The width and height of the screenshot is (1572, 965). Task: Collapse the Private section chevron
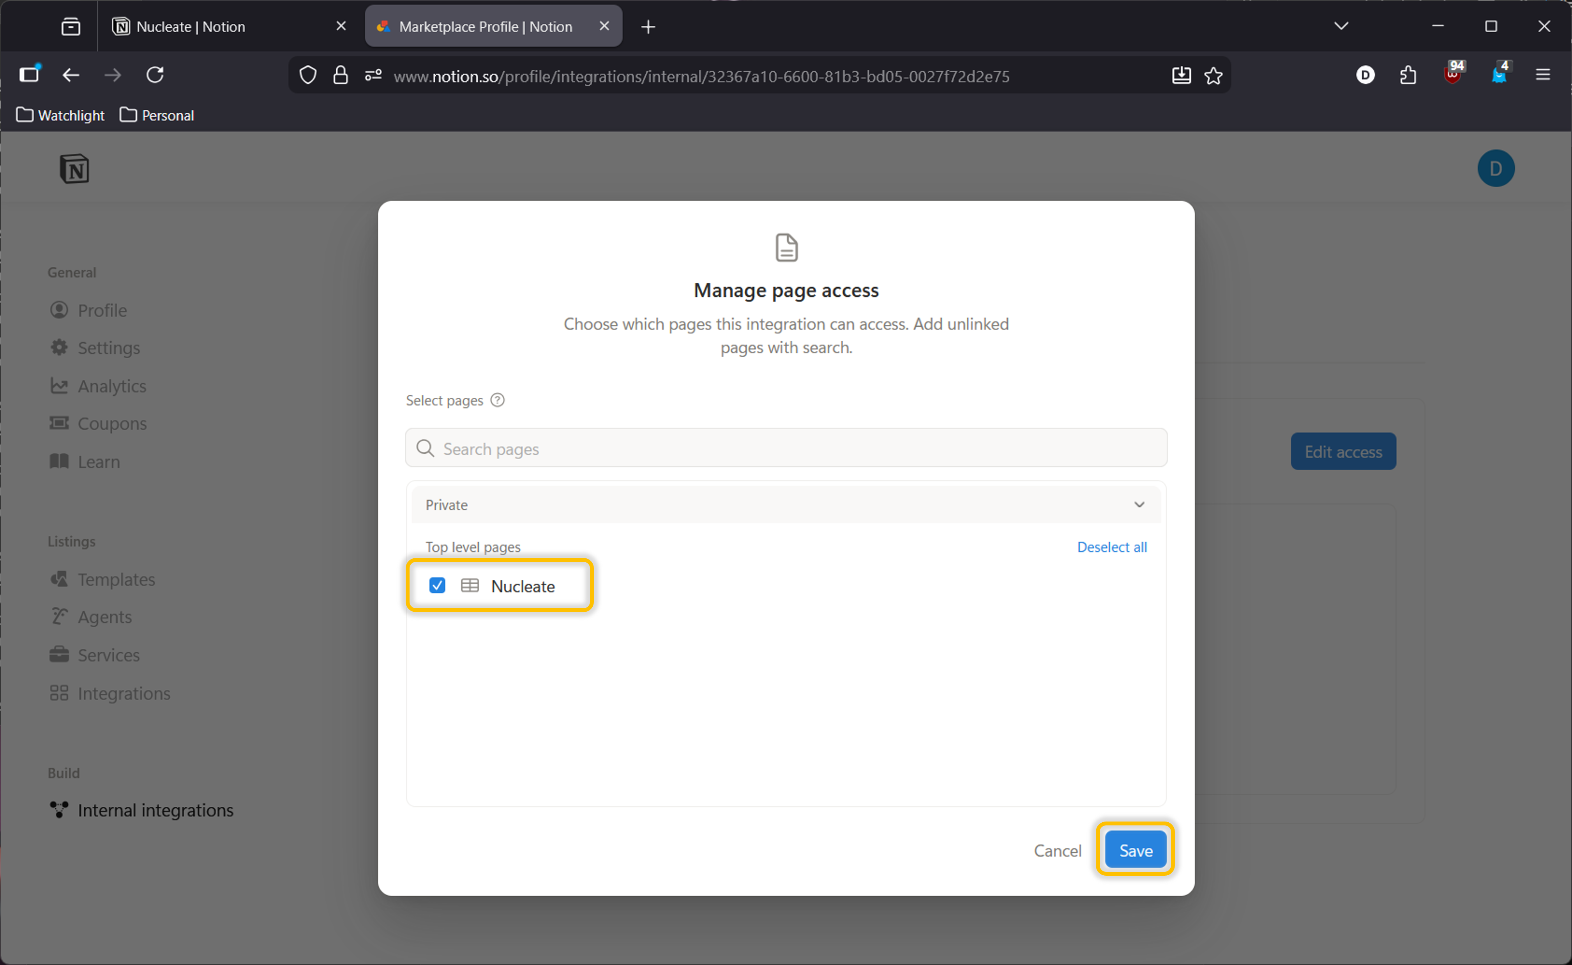1139,505
